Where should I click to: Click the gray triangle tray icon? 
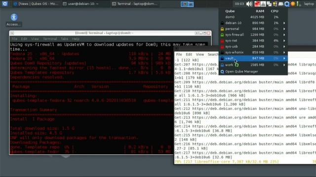[x=263, y=4]
